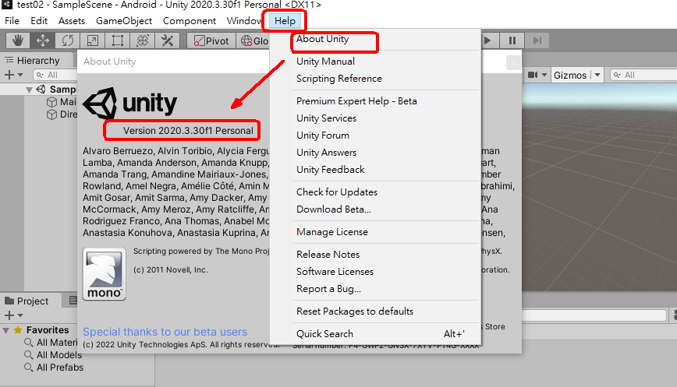677x387 pixels.
Task: Click the Mono logo image
Action: click(104, 274)
